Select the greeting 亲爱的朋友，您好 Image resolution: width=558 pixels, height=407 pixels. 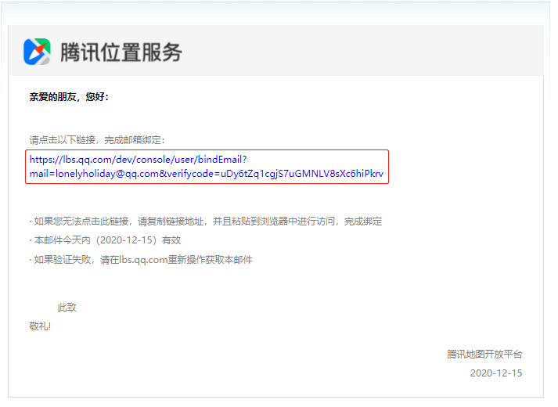click(69, 97)
